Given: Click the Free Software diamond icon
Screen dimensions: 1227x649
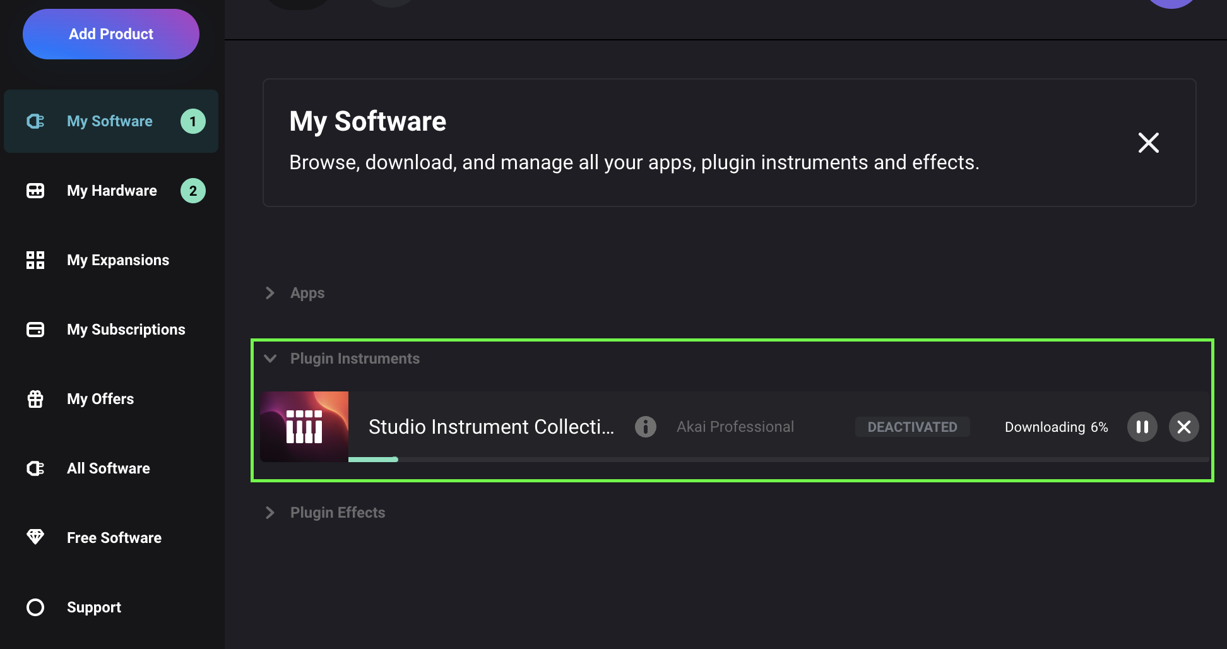Looking at the screenshot, I should (35, 537).
